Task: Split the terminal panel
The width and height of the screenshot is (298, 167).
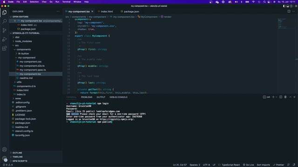Action: (x=281, y=97)
